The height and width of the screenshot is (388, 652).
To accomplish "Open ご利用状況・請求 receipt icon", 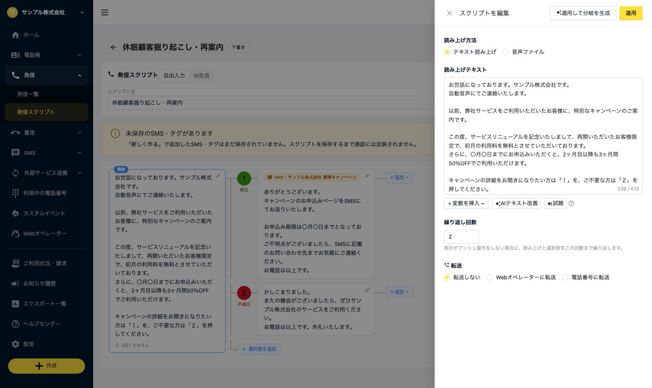I will coord(16,263).
